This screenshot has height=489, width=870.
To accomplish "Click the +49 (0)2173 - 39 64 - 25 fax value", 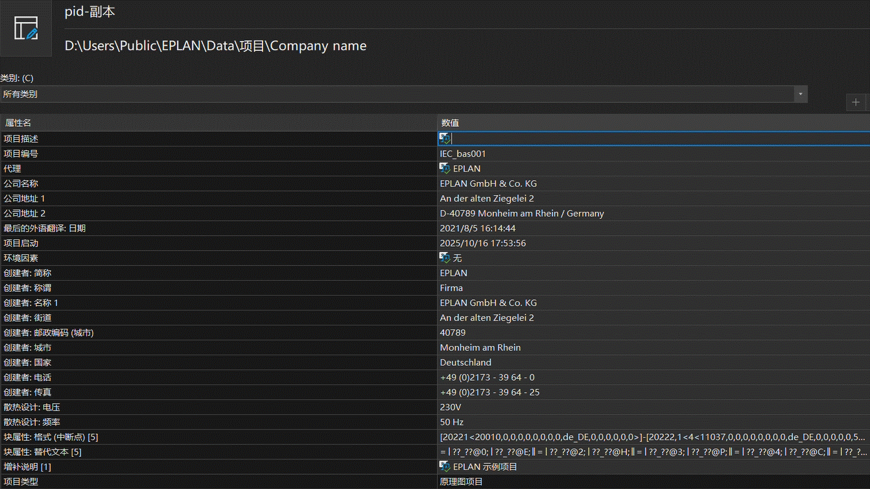I will click(x=489, y=392).
